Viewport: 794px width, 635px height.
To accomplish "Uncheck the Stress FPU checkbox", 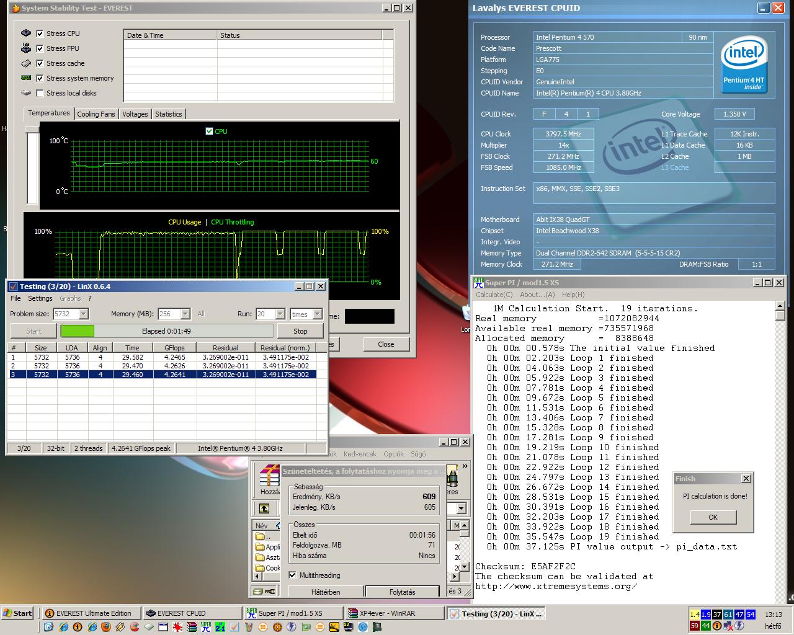I will point(40,48).
